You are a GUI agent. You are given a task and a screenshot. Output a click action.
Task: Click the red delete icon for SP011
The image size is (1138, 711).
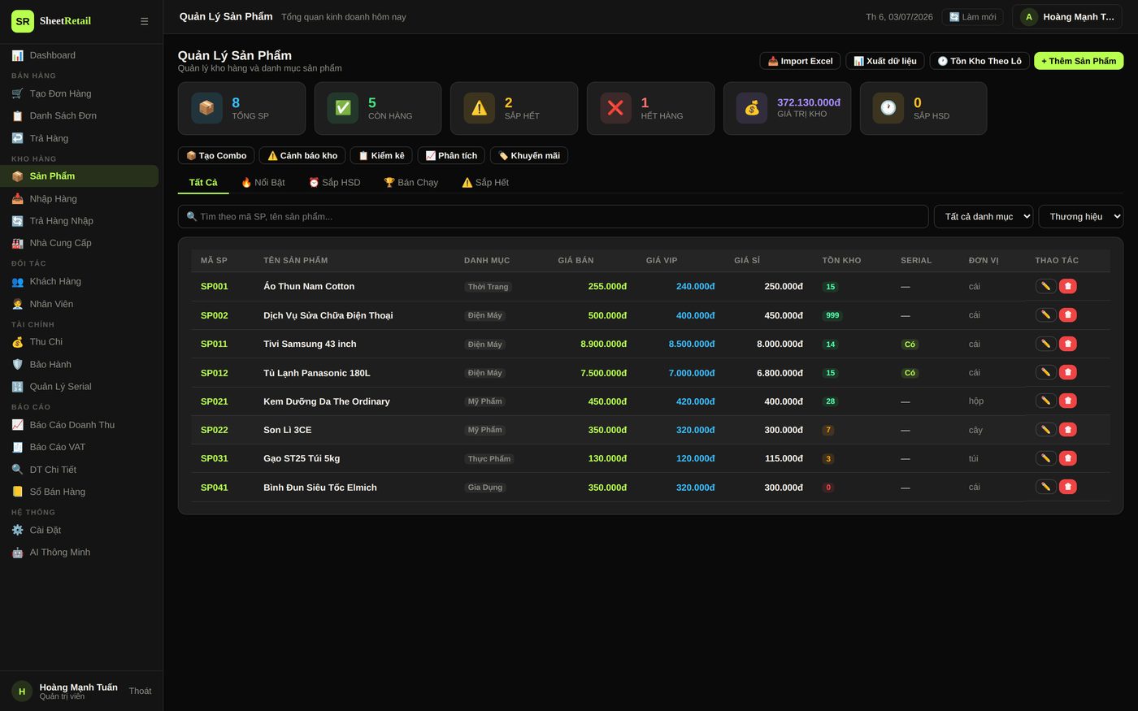[1068, 344]
